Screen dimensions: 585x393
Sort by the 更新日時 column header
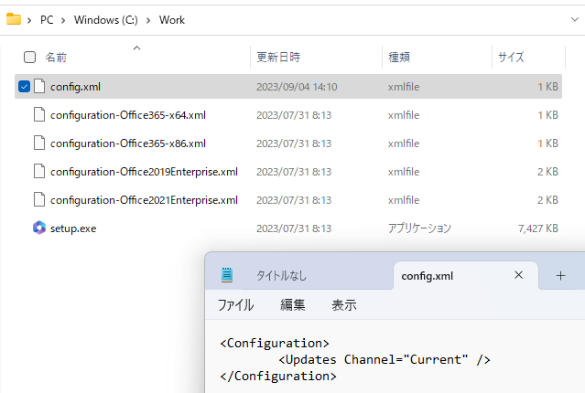coord(278,57)
